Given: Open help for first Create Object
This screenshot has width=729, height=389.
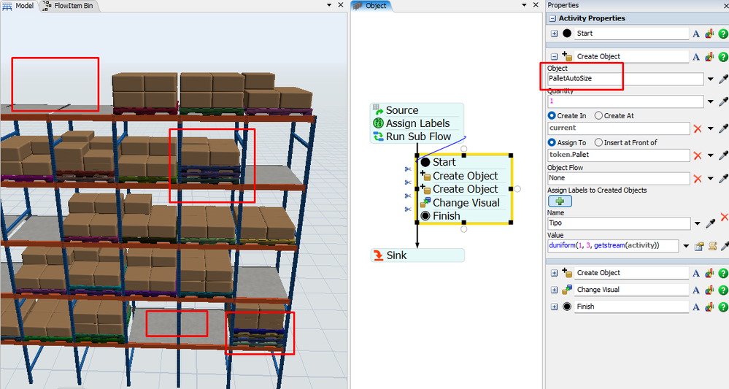Looking at the screenshot, I should (723, 57).
